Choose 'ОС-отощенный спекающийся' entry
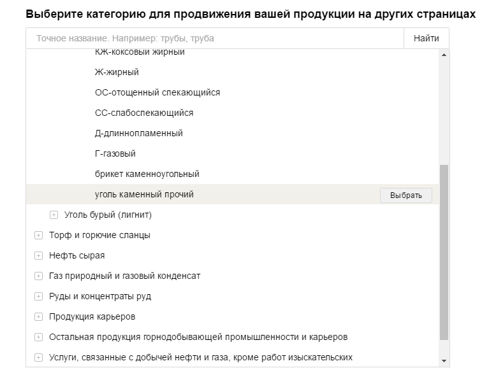 [x=157, y=92]
